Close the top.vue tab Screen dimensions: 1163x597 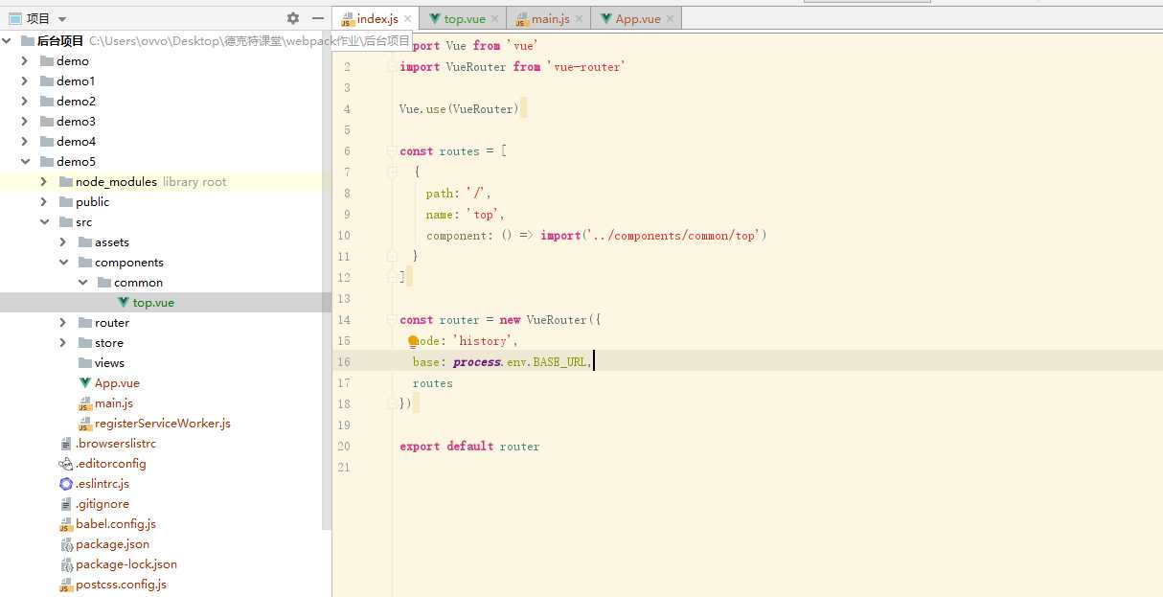click(x=495, y=19)
